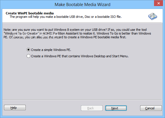Image resolution: width=165 pixels, height=118 pixels.
Task: Click the Next button
Action: coord(116,108)
